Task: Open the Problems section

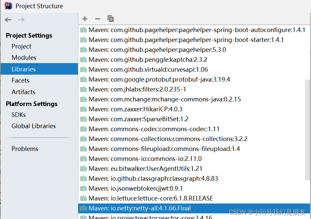Action: click(25, 149)
